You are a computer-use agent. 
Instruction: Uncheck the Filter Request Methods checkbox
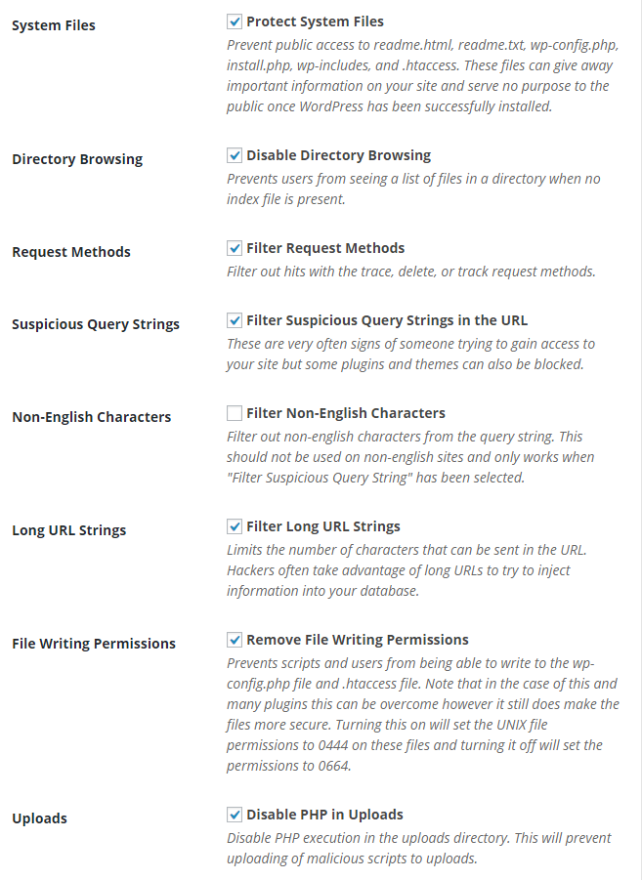[x=235, y=248]
